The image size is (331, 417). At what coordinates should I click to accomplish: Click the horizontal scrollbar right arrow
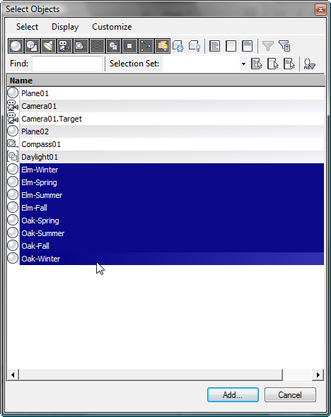point(318,375)
